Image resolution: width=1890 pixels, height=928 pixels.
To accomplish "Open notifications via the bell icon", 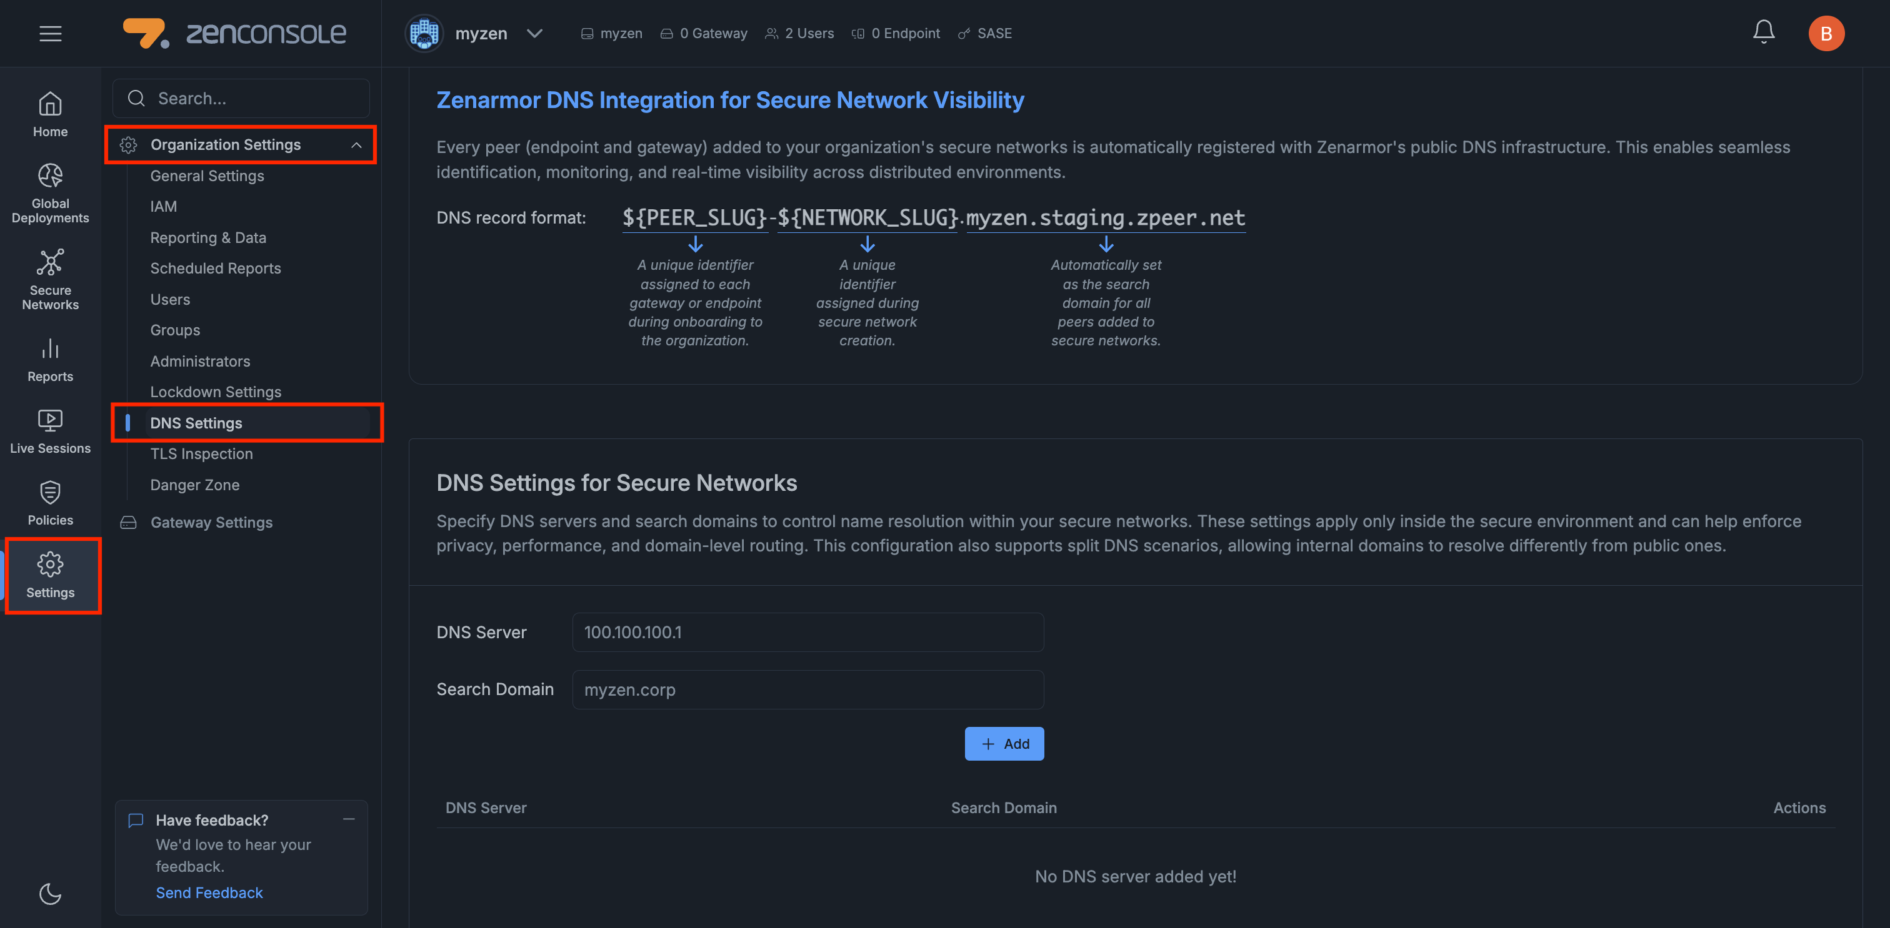I will pos(1764,33).
